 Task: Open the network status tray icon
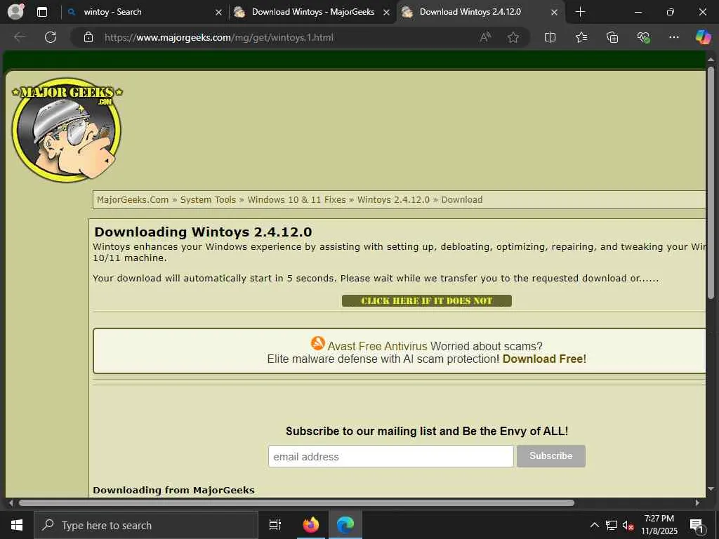[x=612, y=525]
